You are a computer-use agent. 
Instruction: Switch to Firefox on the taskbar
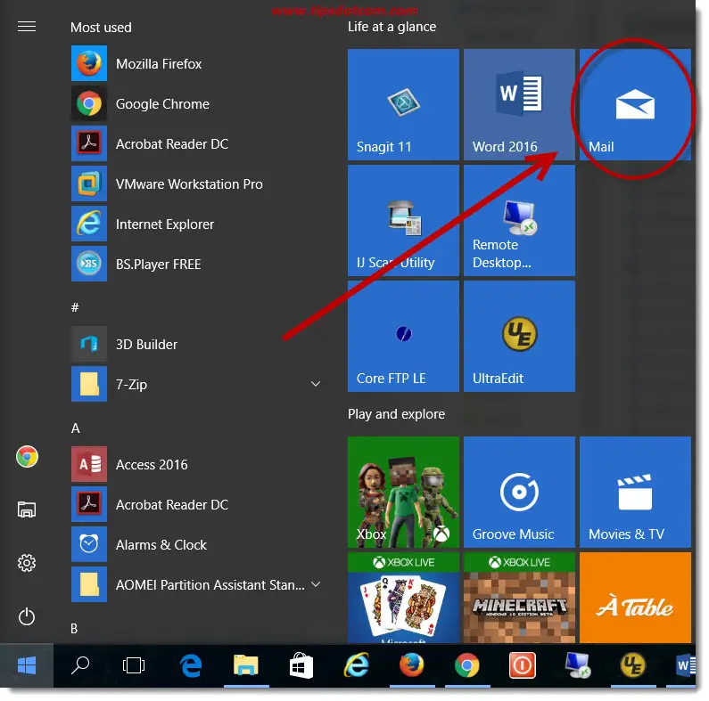[x=411, y=665]
